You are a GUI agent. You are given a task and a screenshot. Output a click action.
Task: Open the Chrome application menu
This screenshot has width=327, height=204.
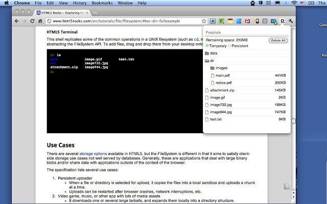pos(22,3)
